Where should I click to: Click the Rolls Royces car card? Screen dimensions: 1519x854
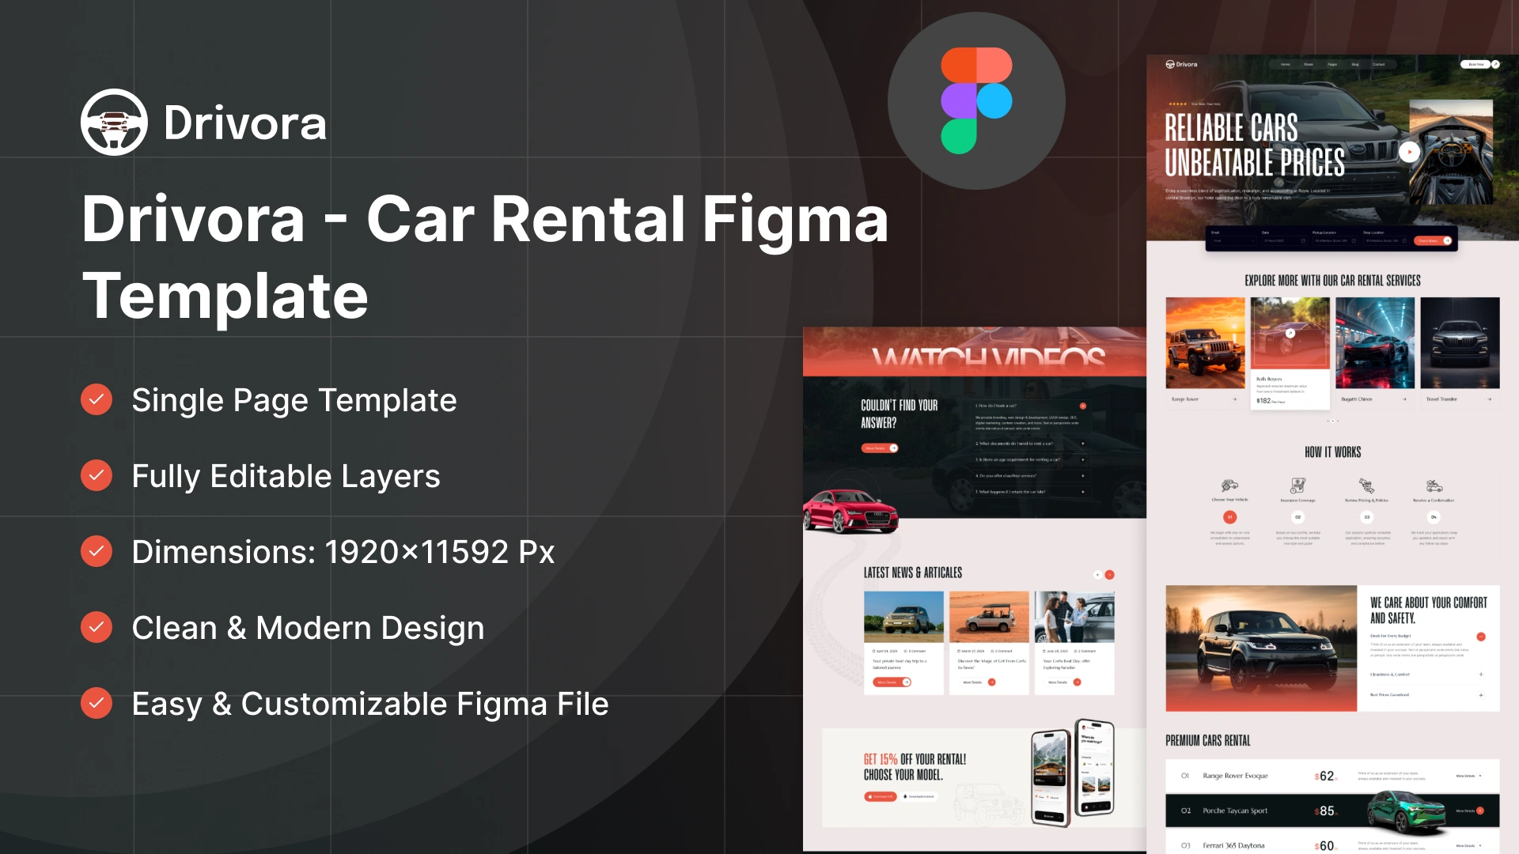[1290, 353]
